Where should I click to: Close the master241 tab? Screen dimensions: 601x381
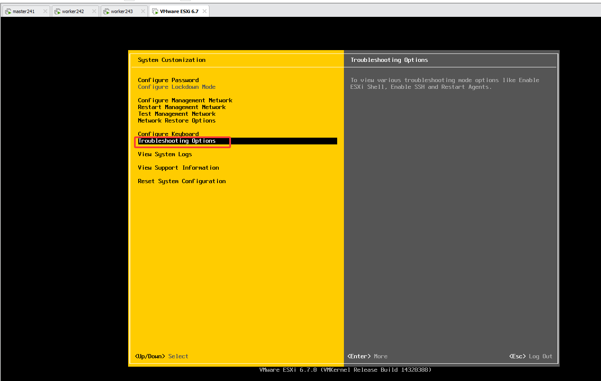[x=45, y=11]
